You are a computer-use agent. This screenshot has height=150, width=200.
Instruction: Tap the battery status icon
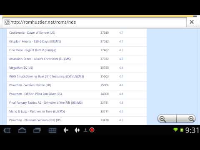(182, 130)
